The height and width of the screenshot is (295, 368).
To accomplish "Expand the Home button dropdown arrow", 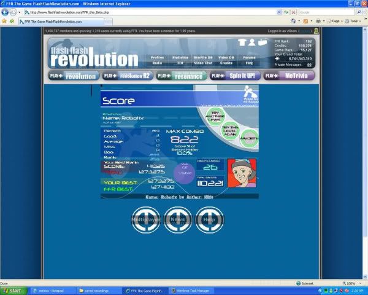I will pyautogui.click(x=299, y=21).
